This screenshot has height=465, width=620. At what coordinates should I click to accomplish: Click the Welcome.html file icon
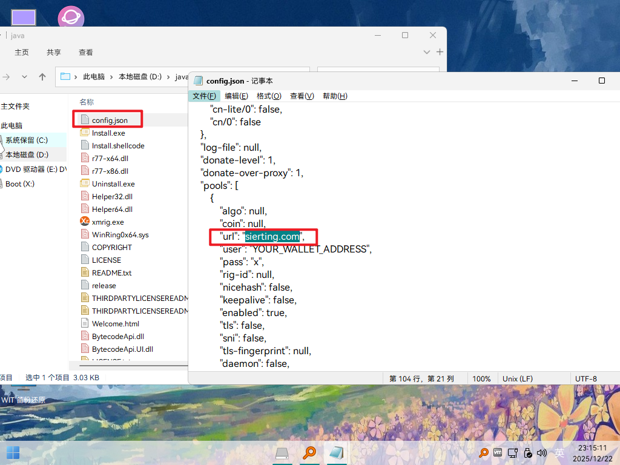click(85, 323)
